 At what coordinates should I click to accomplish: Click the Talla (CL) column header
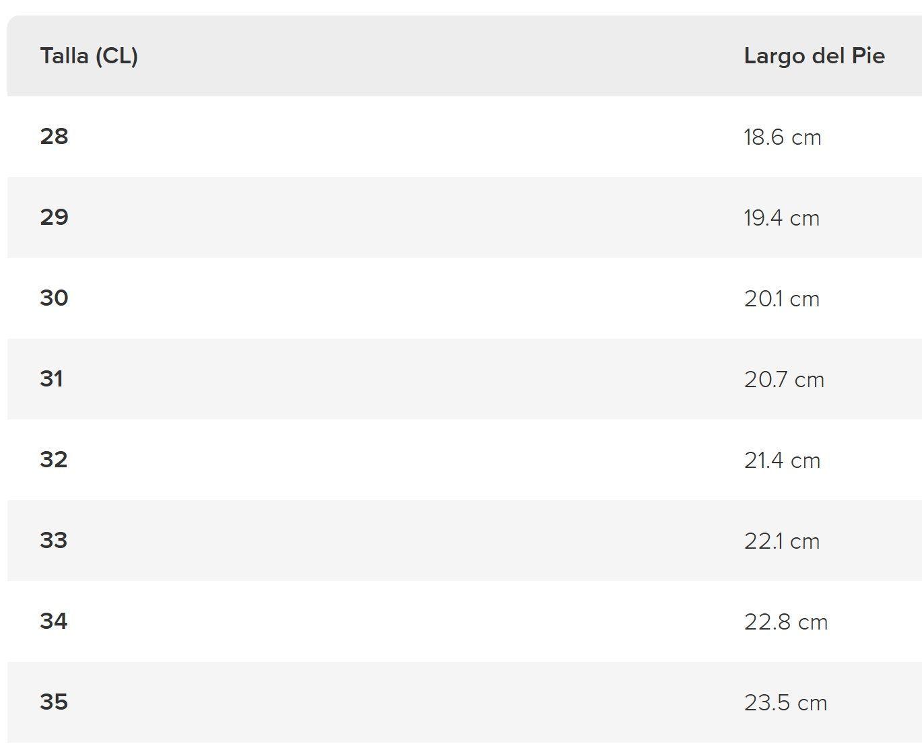coord(89,56)
